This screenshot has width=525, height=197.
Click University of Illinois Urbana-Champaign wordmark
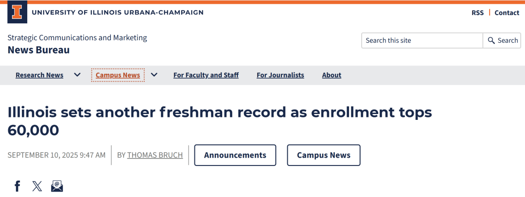pos(118,13)
